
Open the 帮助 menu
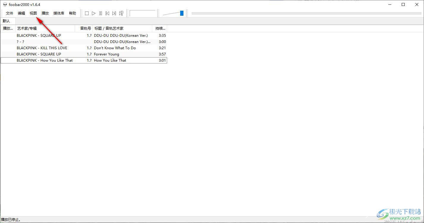click(x=73, y=13)
